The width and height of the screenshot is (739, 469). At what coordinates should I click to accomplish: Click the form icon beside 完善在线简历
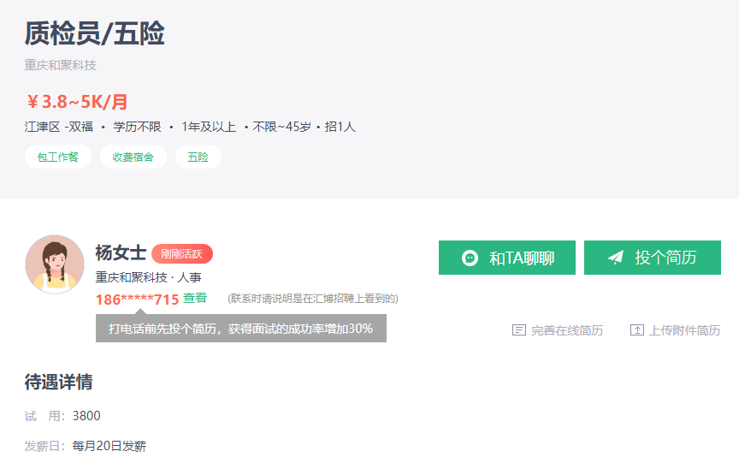pos(519,330)
